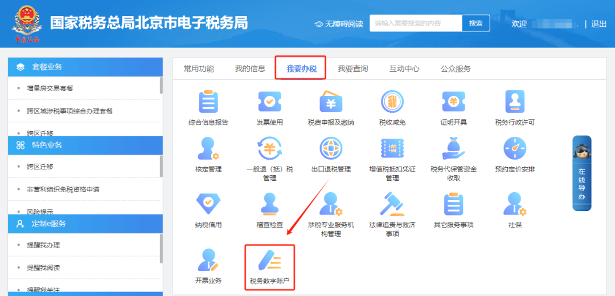Image resolution: width=615 pixels, height=296 pixels.
Task: Click the 套餐业务 stack icon
Action: click(x=21, y=67)
